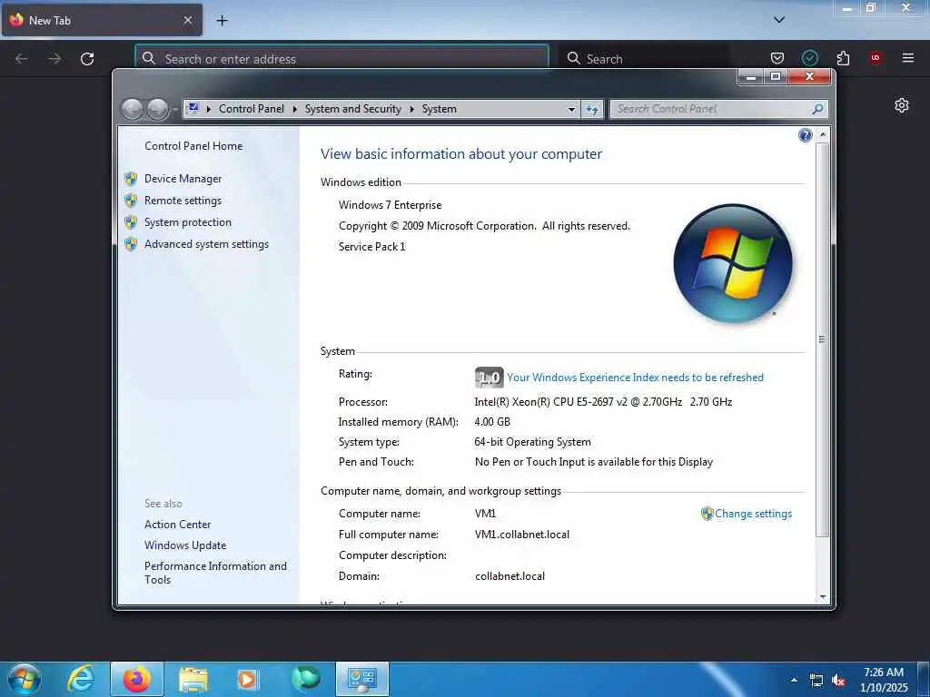Focus the Firefox address bar
This screenshot has width=930, height=697.
(x=341, y=59)
